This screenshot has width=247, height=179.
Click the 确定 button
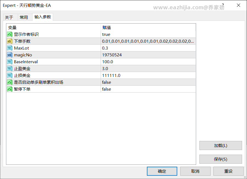click(162, 171)
